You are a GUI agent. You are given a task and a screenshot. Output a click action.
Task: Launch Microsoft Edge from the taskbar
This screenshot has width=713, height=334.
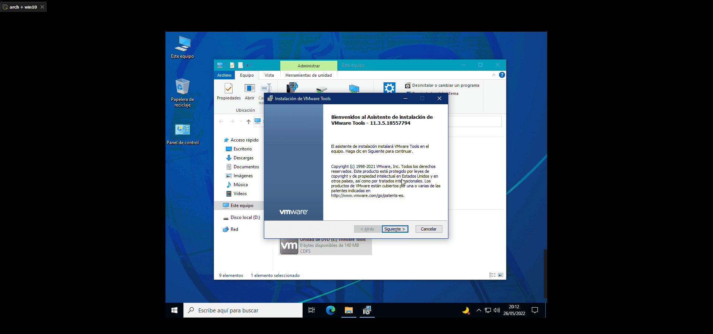pos(331,310)
